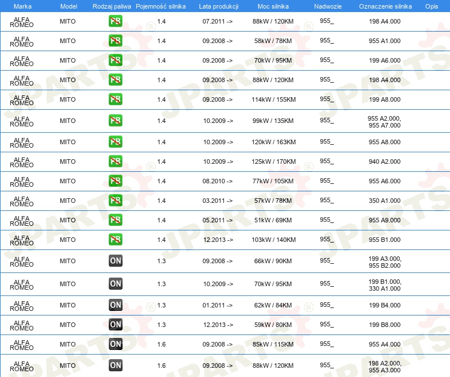Image resolution: width=450 pixels, height=377 pixels.
Task: Click power value 62kW / 84KM
Action: [x=273, y=305]
